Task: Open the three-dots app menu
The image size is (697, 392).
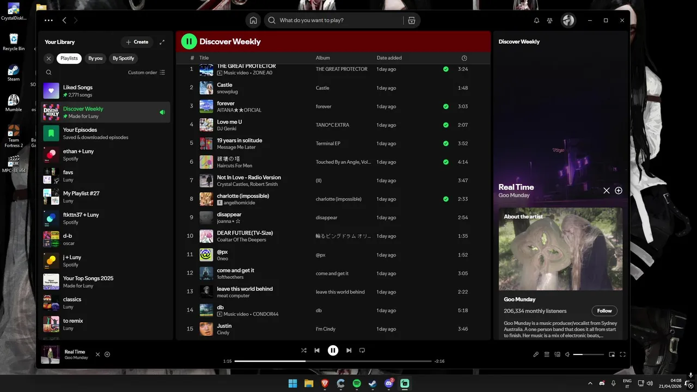Action: tap(48, 20)
